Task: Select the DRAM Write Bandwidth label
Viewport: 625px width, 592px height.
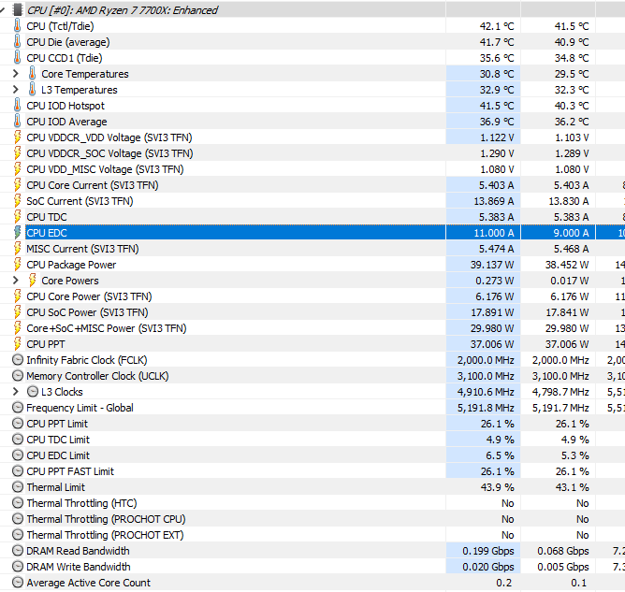Action: [79, 567]
